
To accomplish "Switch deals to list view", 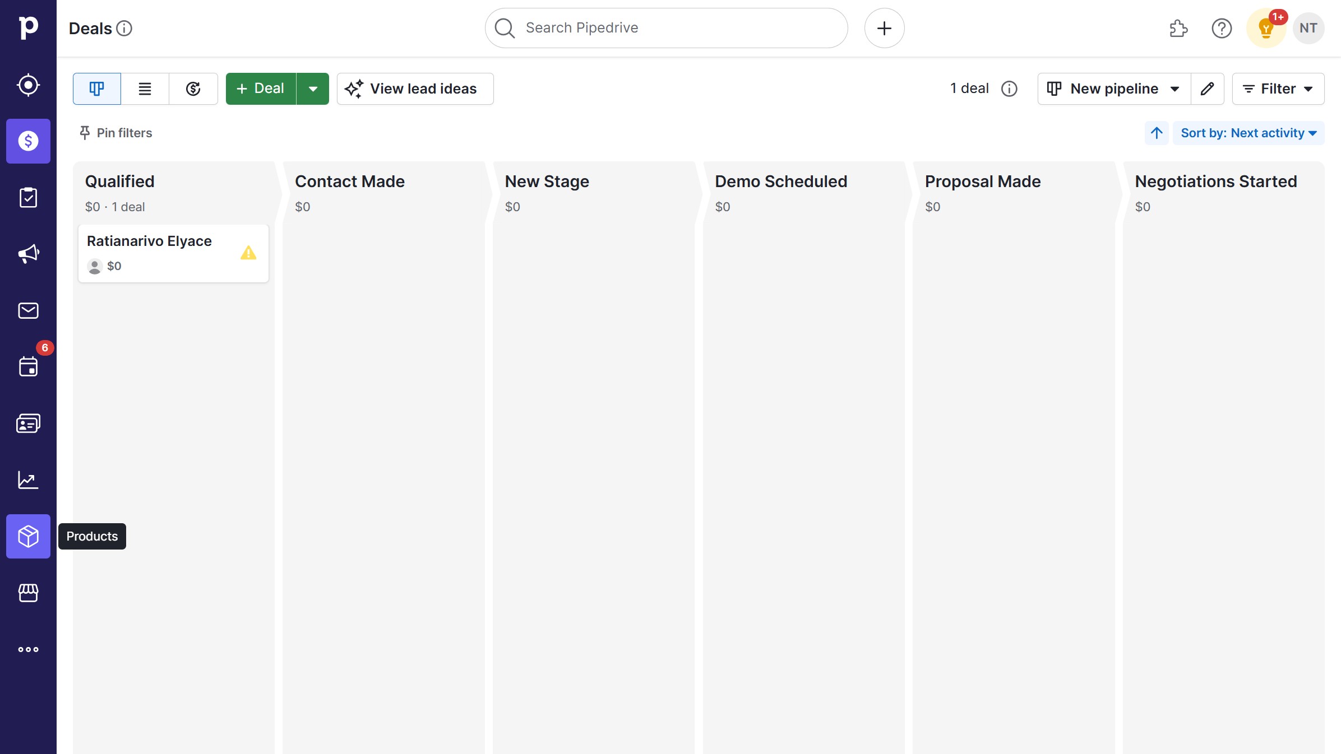I will [145, 89].
